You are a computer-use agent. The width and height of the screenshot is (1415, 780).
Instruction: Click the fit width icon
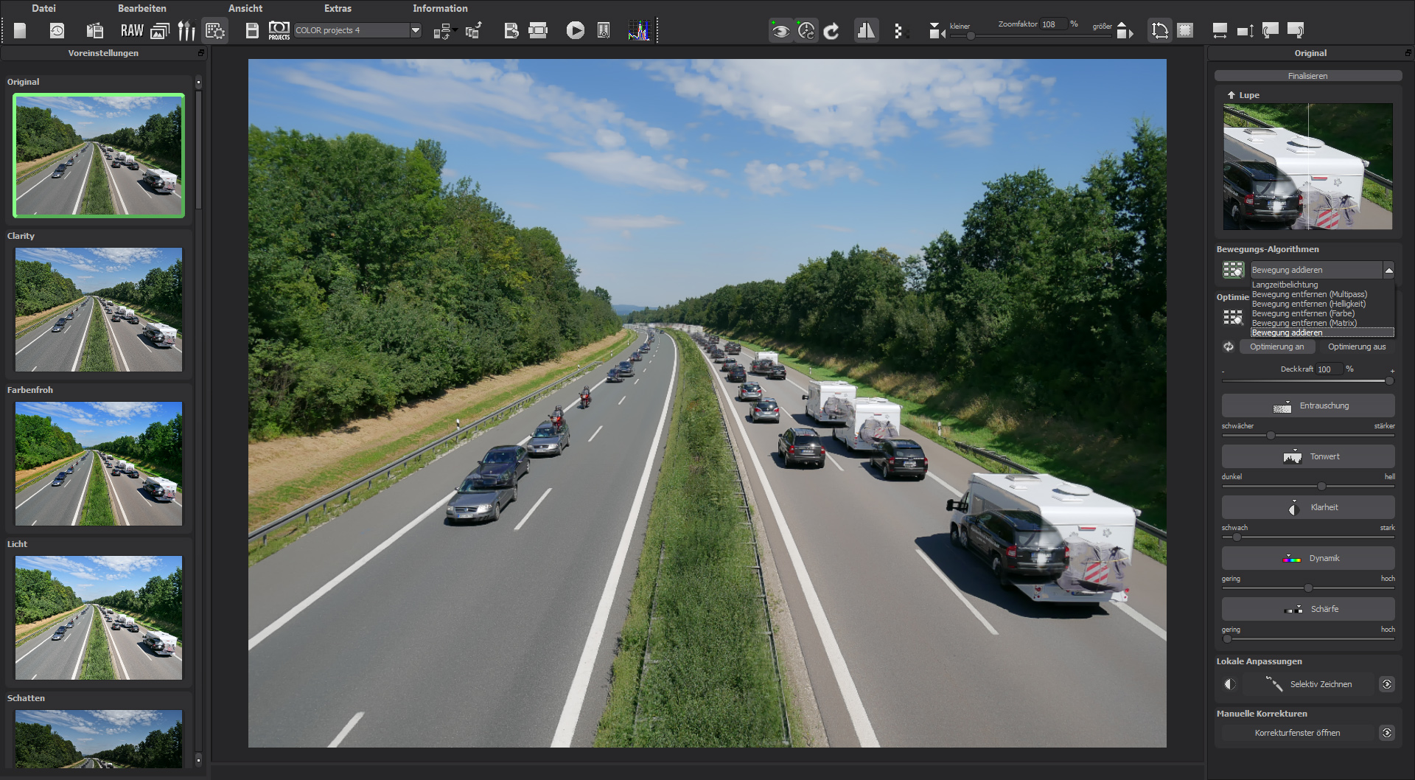click(x=1220, y=31)
